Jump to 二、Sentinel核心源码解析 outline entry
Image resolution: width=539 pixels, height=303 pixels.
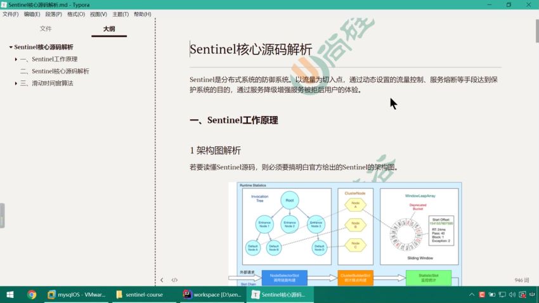55,71
